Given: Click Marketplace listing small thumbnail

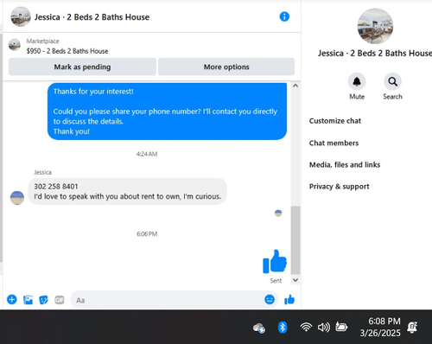Looking at the screenshot, I should [x=15, y=45].
